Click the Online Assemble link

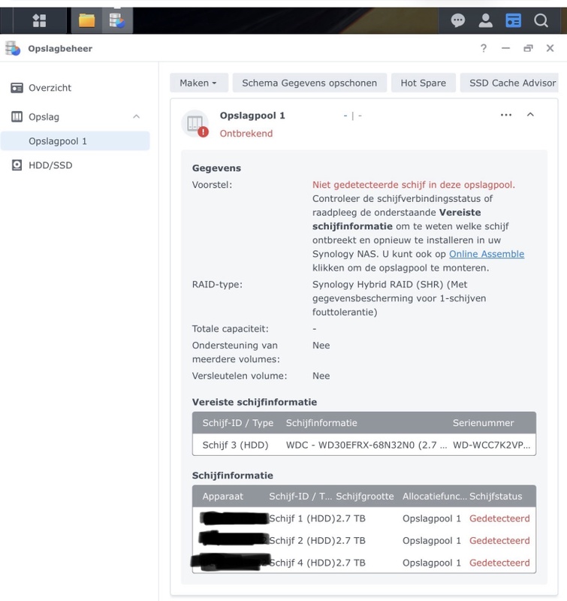[487, 254]
